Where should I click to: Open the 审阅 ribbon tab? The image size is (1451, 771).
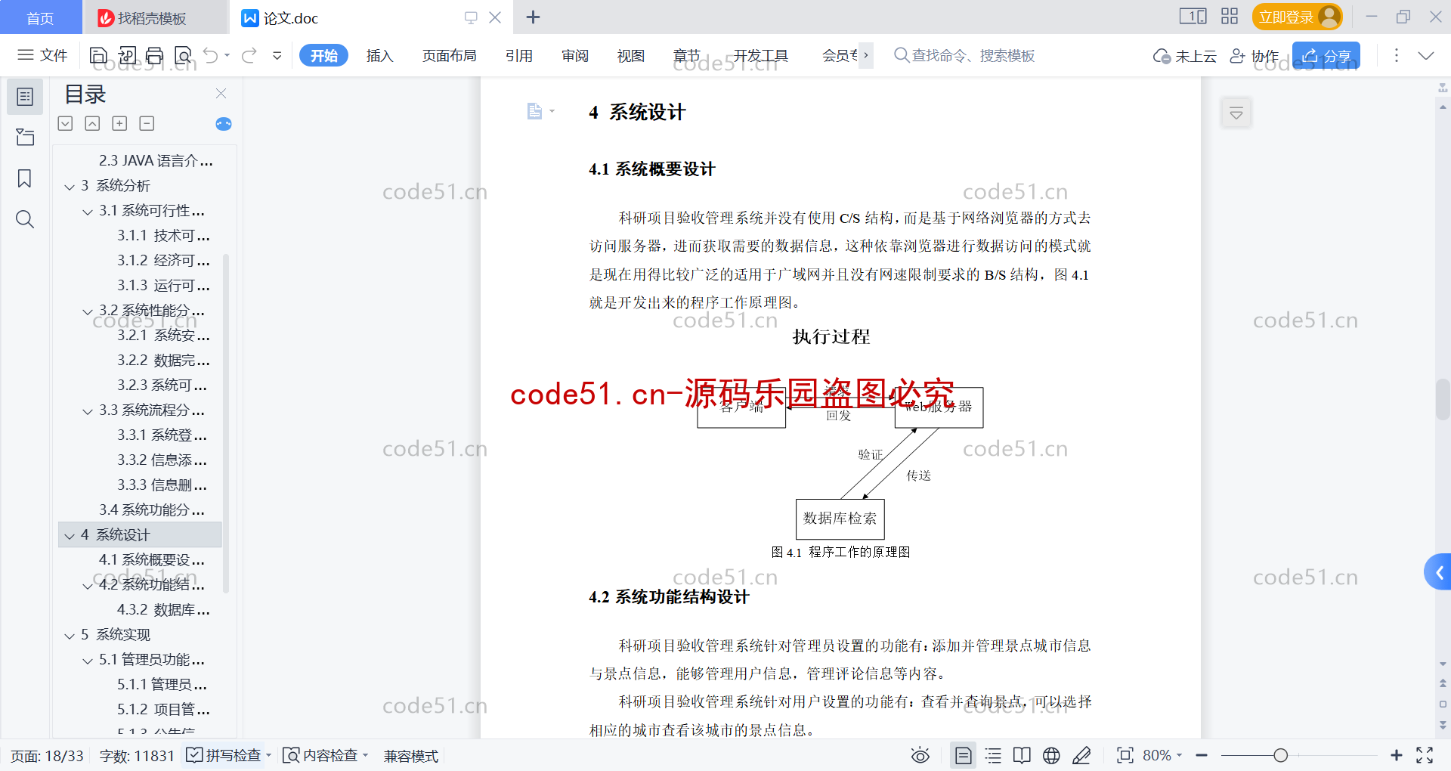(575, 55)
